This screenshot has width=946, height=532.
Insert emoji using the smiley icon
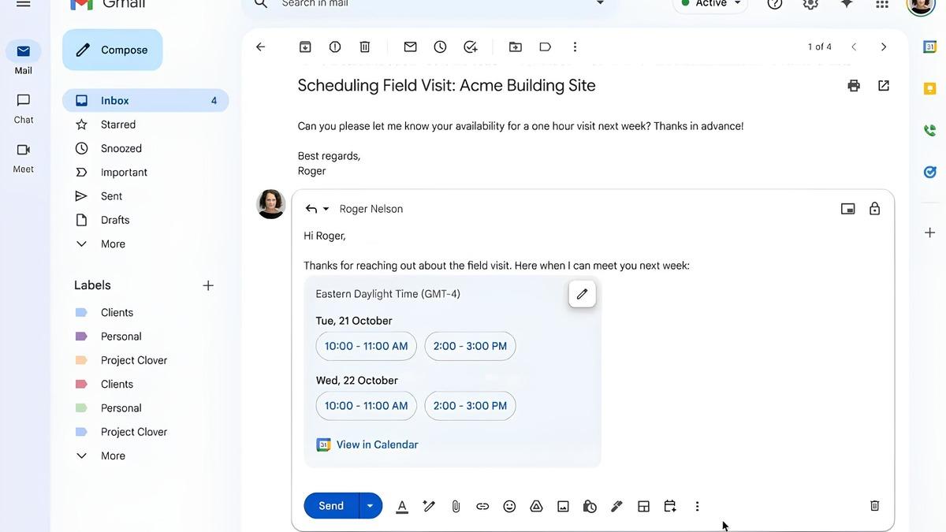pos(509,507)
